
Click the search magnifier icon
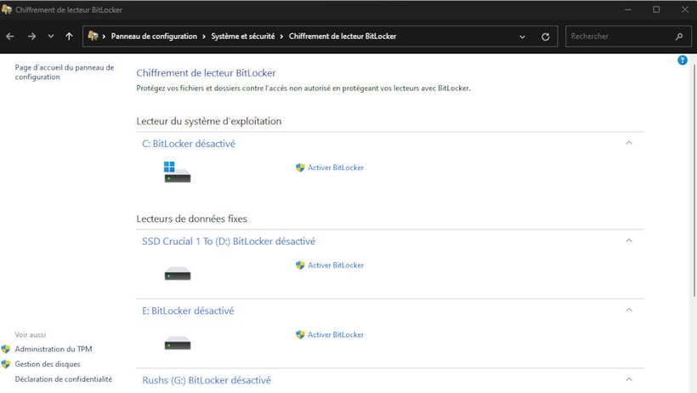[x=679, y=37]
